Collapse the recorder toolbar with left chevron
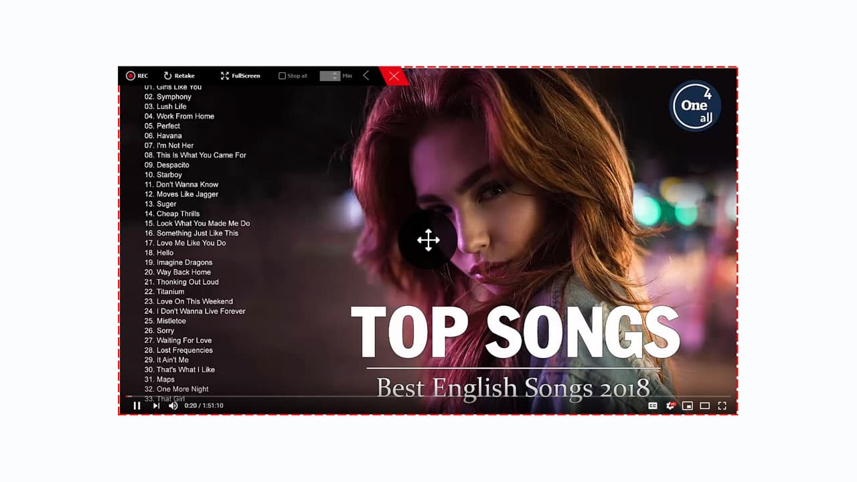 (x=366, y=76)
